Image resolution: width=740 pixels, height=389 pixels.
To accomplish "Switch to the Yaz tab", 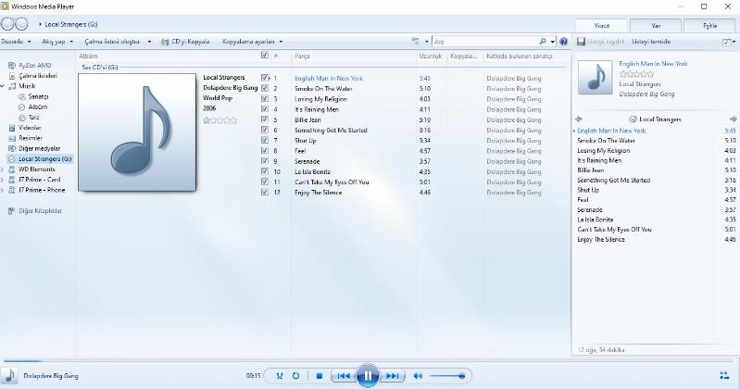I will [656, 26].
